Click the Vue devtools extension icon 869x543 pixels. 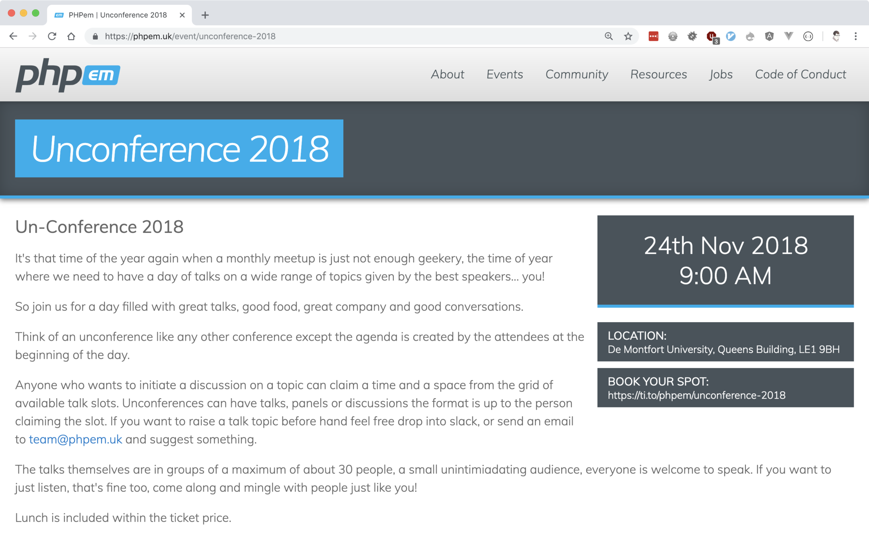point(789,37)
